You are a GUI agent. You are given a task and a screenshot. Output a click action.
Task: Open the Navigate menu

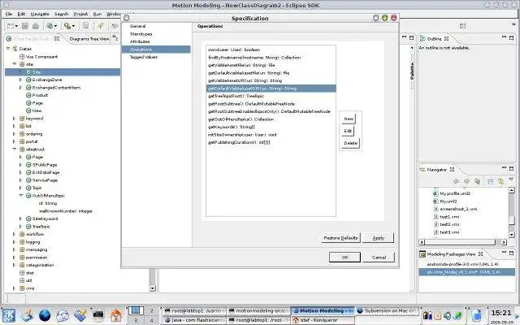tap(40, 14)
